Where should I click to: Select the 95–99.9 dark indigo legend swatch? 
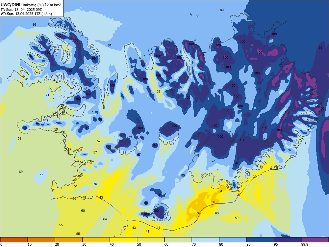(288, 240)
